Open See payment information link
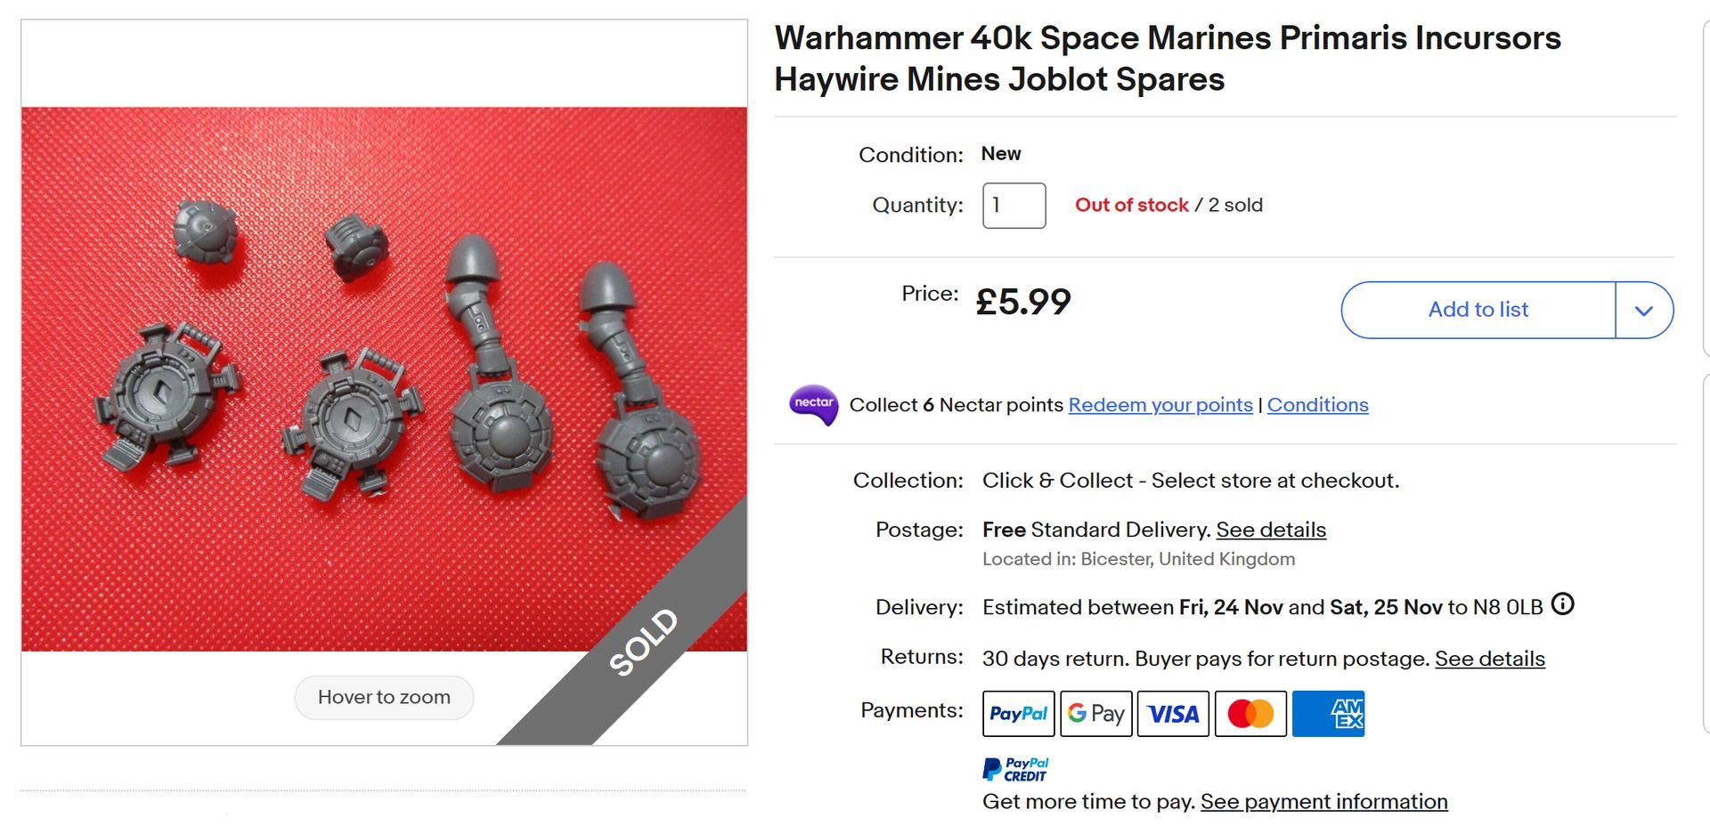This screenshot has width=1710, height=826. (1323, 801)
